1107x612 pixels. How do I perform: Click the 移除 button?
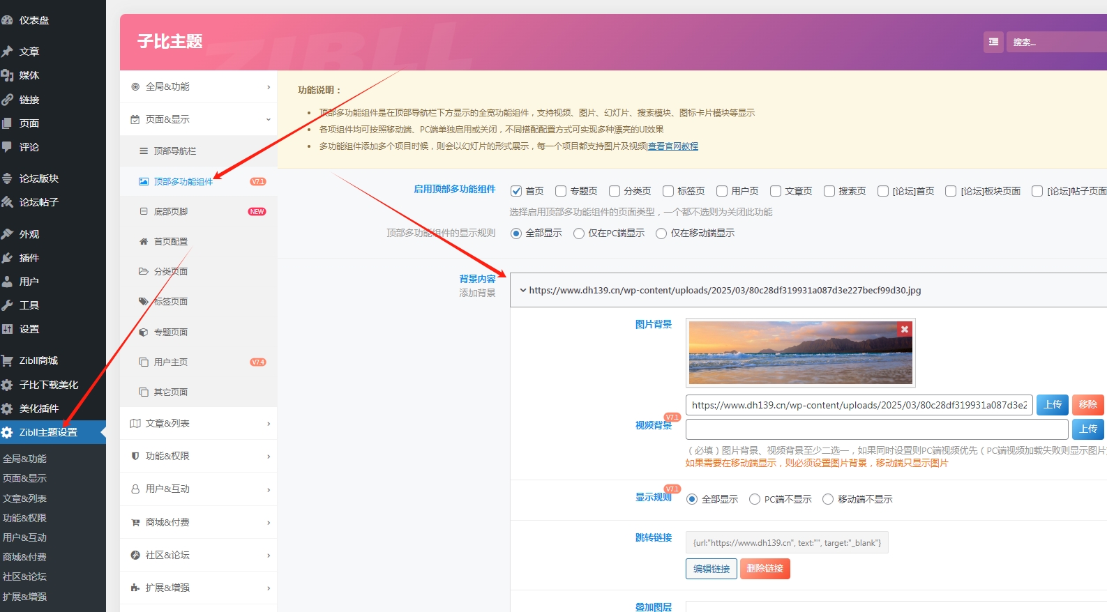click(1088, 404)
